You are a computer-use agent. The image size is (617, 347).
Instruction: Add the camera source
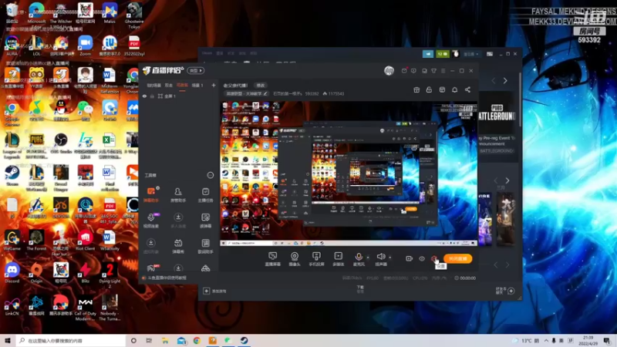pos(295,259)
